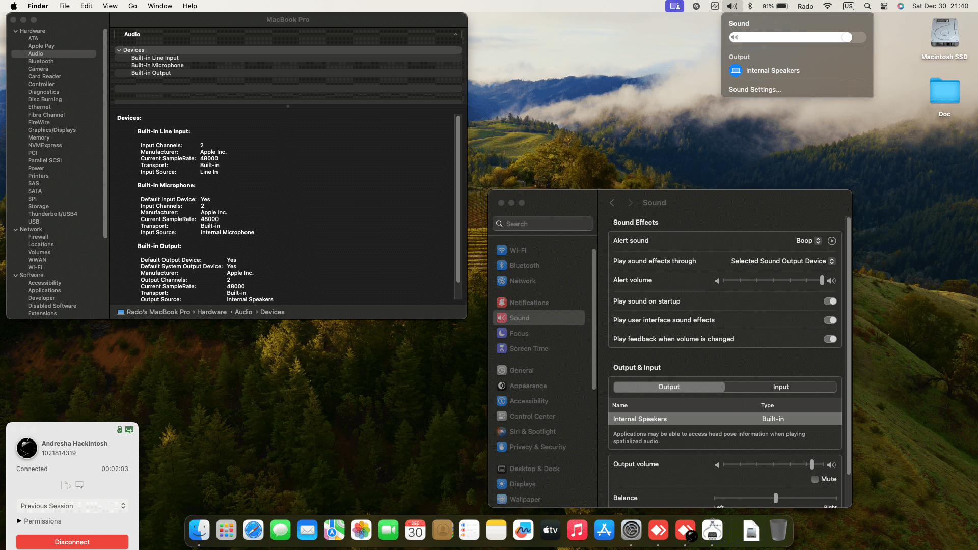
Task: Click the Internal Speakers output icon
Action: (736, 71)
